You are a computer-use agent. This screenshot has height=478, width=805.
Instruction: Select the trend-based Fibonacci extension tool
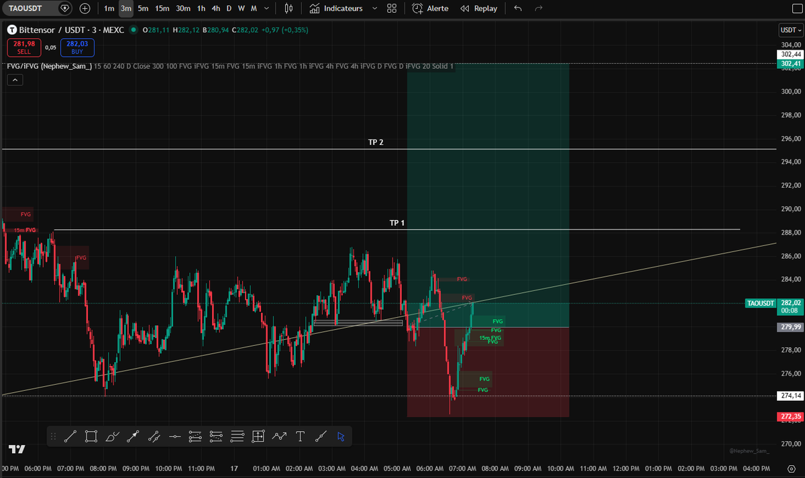(x=216, y=436)
